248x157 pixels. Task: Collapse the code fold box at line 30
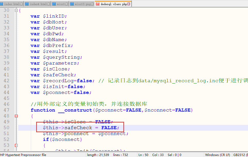[16, 10]
